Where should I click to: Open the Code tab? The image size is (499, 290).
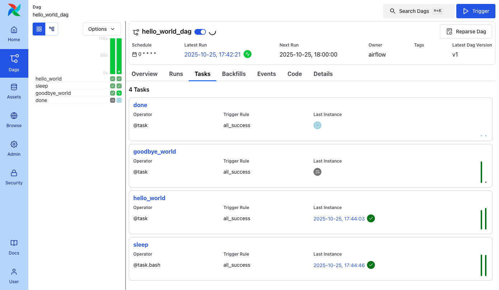pos(295,74)
